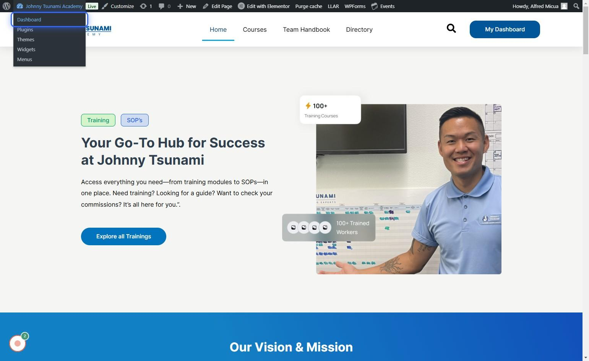
Task: Click the WordPress logo icon
Action: [6, 6]
